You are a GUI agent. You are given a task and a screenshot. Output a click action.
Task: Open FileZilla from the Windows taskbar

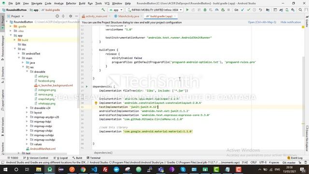pos(105,170)
